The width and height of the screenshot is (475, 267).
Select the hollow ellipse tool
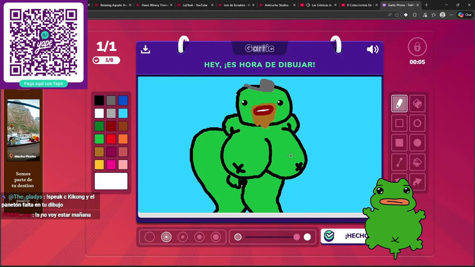[417, 123]
